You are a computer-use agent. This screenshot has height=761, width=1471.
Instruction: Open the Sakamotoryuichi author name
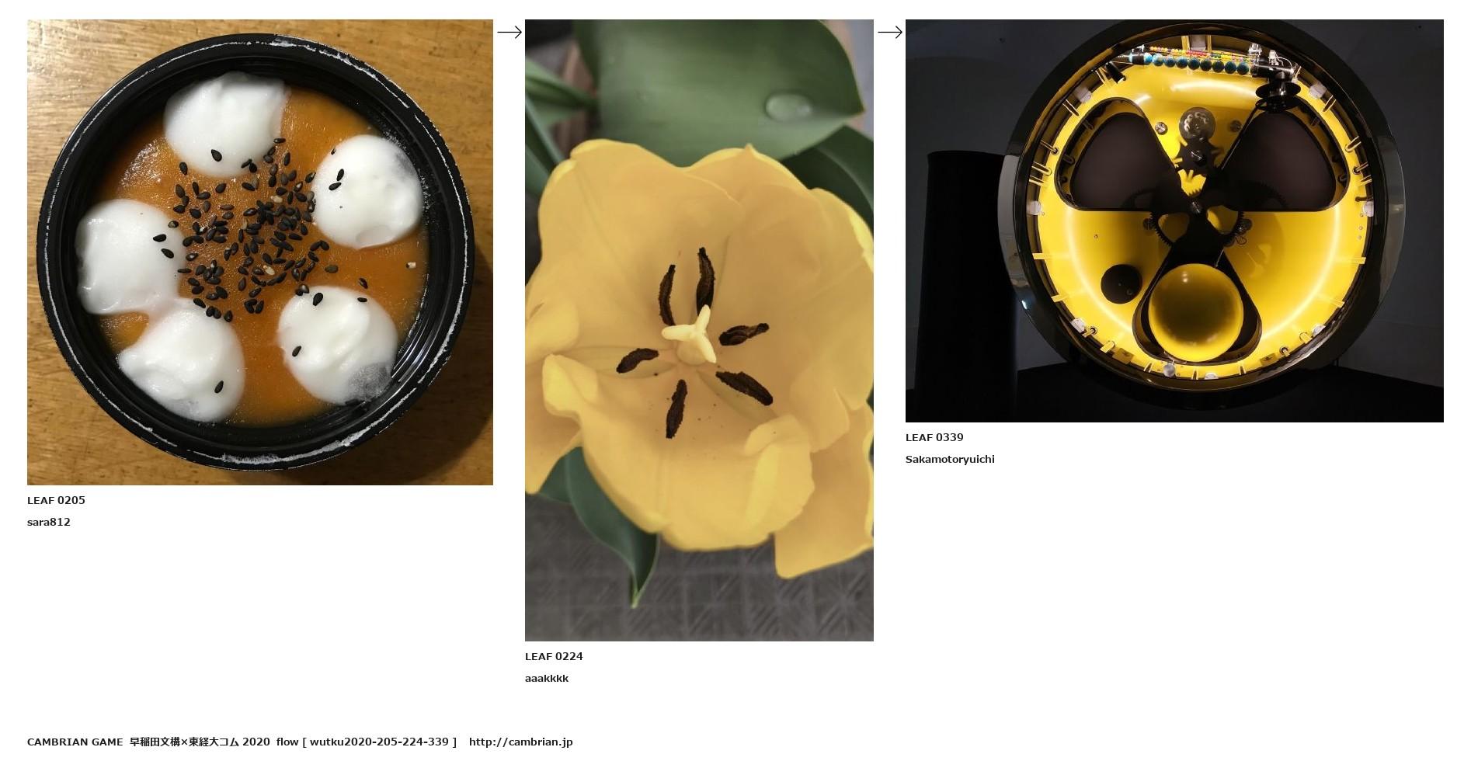click(950, 459)
